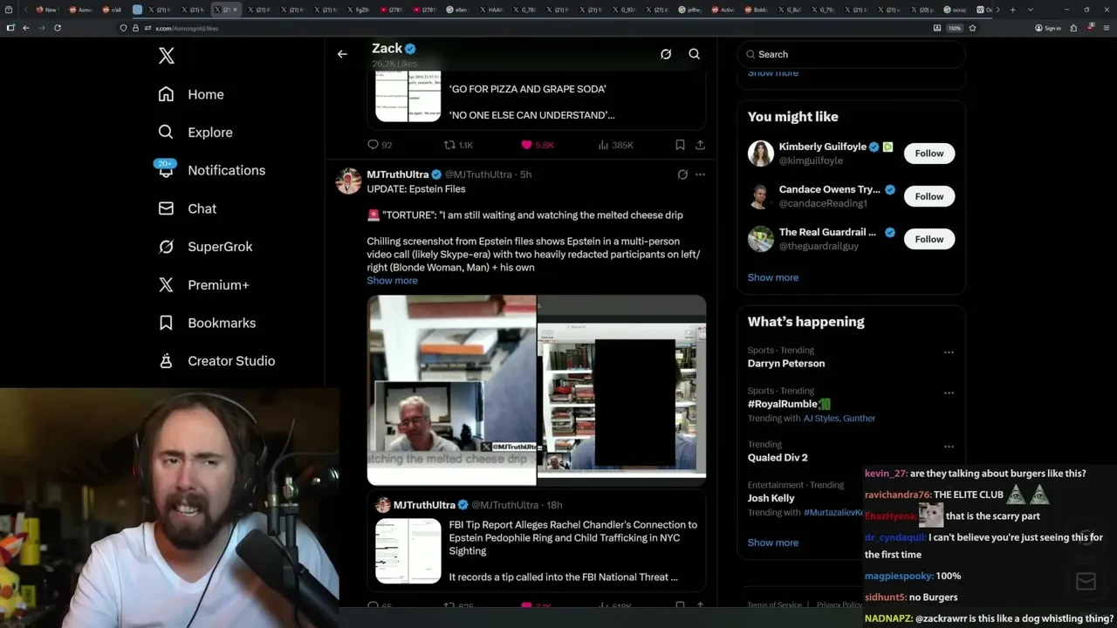Open The Real Guardrail profile avatar
The height and width of the screenshot is (628, 1117).
click(761, 239)
